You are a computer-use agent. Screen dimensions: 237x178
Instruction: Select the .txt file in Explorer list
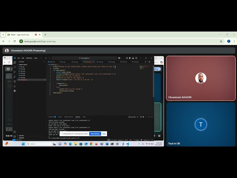point(23,75)
